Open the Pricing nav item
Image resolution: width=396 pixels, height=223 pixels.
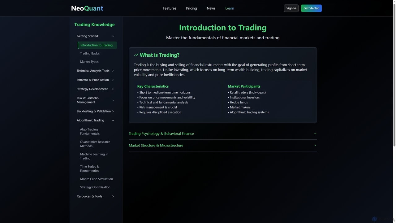[192, 8]
